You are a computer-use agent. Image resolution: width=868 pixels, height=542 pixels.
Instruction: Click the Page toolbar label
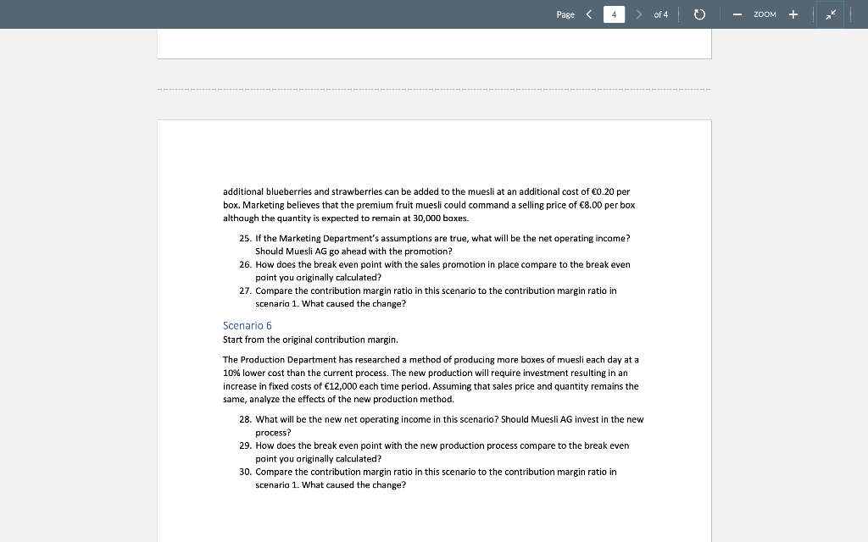coord(565,14)
